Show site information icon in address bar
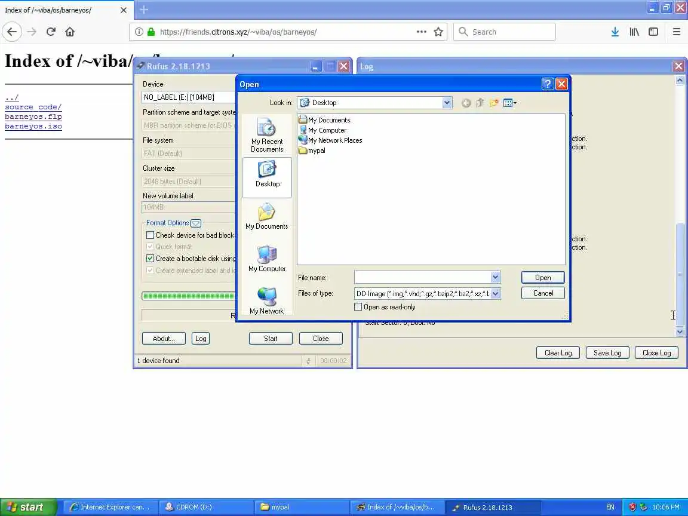Screen dimensions: 688x516 pyautogui.click(x=139, y=32)
